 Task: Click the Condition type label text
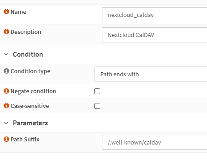(x=30, y=71)
